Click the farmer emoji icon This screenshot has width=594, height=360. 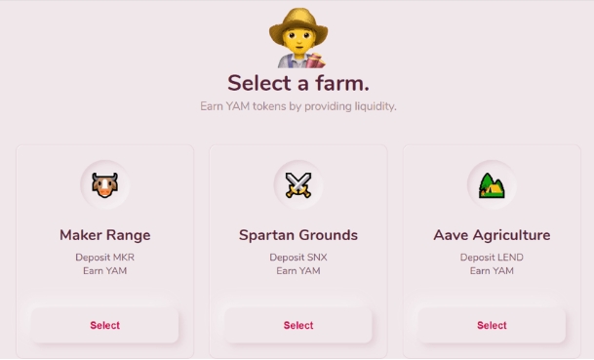[x=298, y=38]
